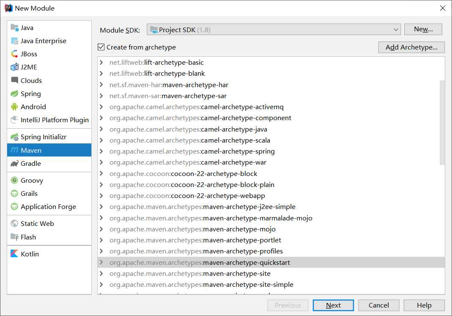Click the Spring leaf icon
Screen dimensions: 452x316
(14, 93)
